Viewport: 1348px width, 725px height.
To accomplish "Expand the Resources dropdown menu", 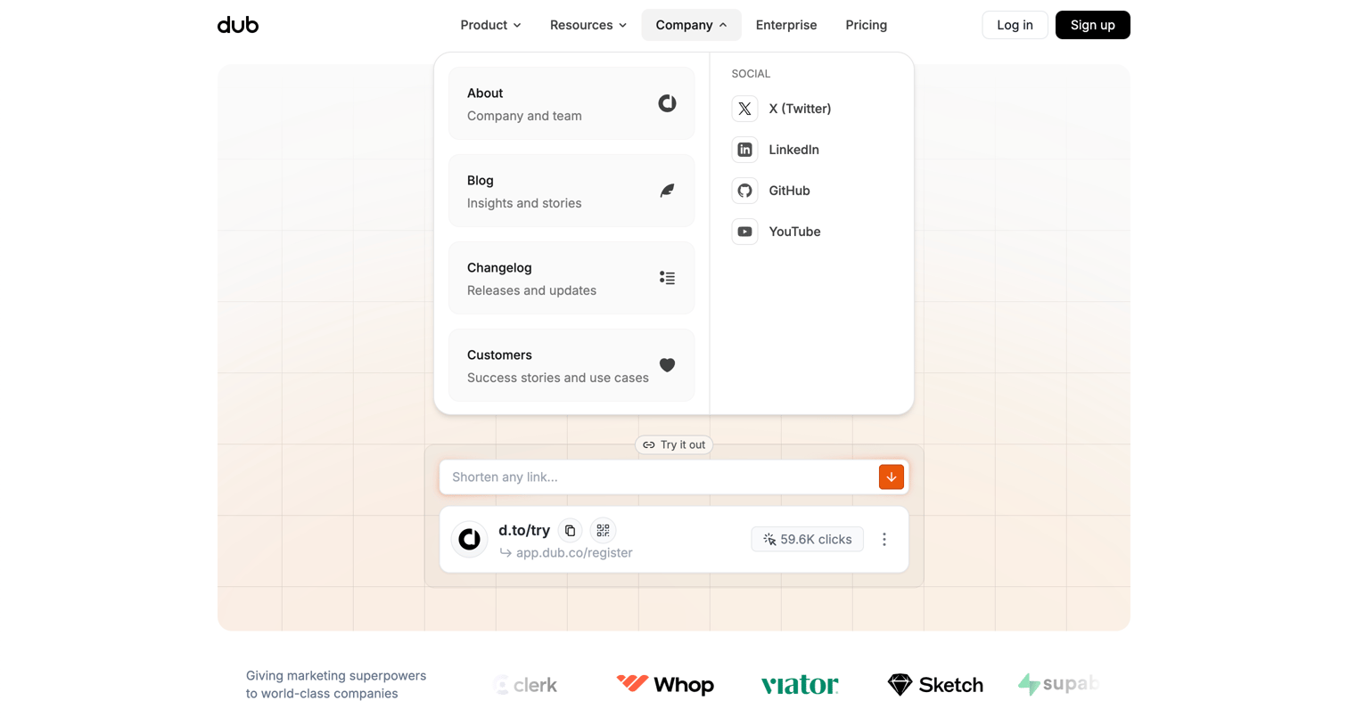I will pyautogui.click(x=588, y=25).
